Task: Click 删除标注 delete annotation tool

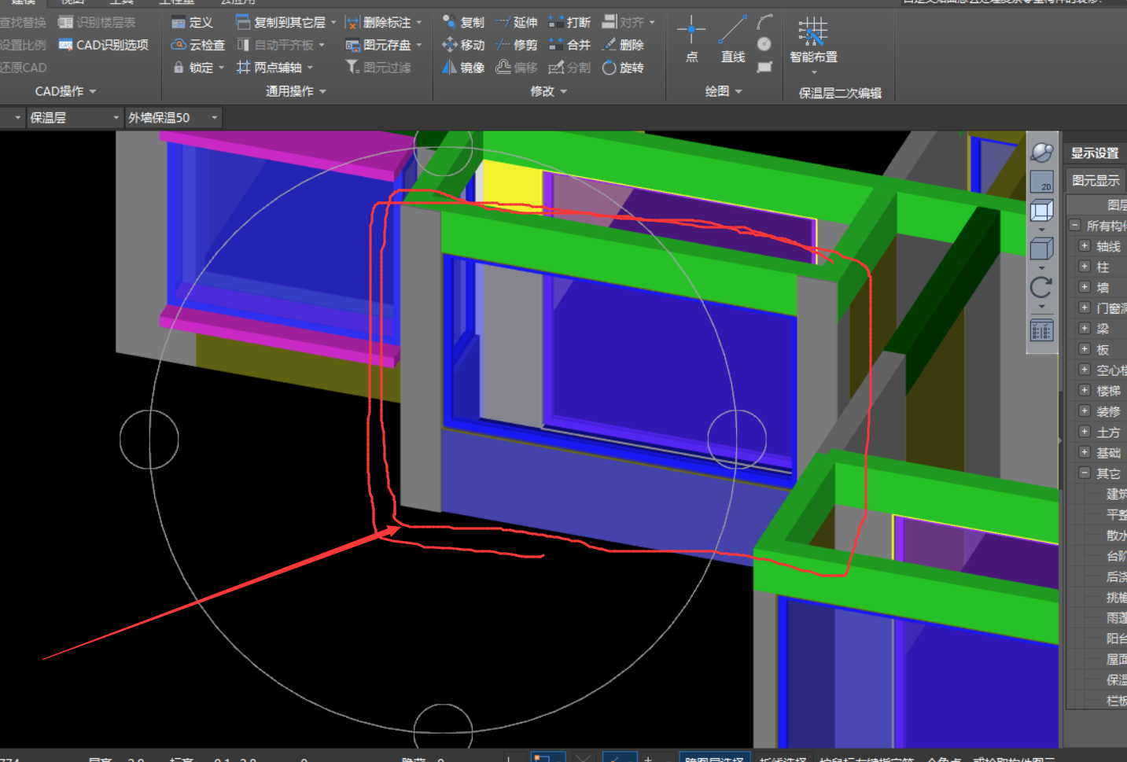Action: click(378, 23)
